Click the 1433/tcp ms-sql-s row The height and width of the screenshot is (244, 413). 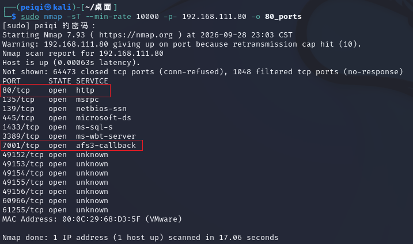tap(58, 127)
